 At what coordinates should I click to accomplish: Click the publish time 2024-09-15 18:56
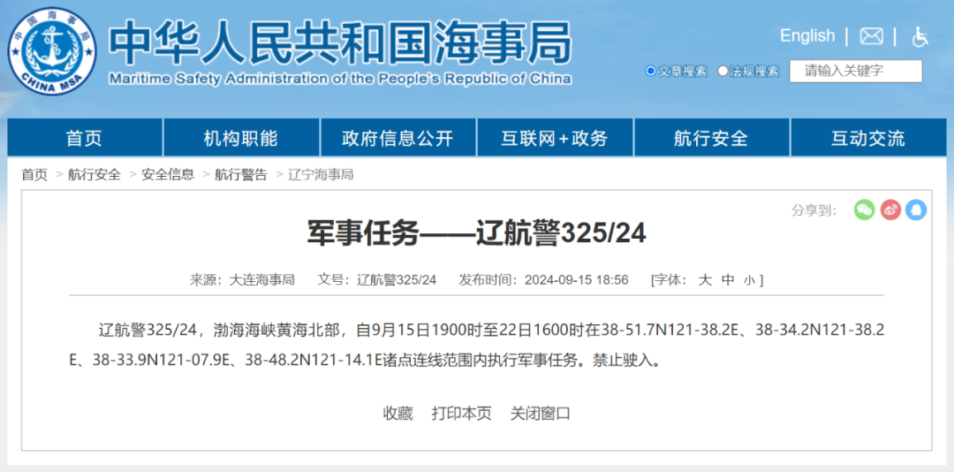click(576, 280)
